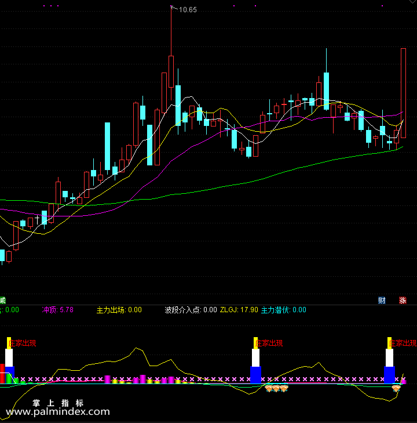Screen dimensions: 417x423
Task: Click the blue 财 finance marker icon
Action: [382, 300]
